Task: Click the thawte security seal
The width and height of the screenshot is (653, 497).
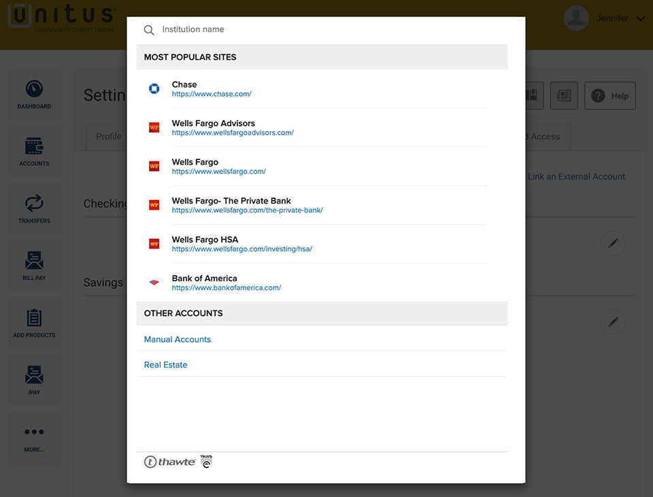Action: 169,462
